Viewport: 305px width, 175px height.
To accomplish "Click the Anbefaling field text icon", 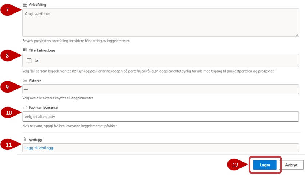I will coord(25,4).
